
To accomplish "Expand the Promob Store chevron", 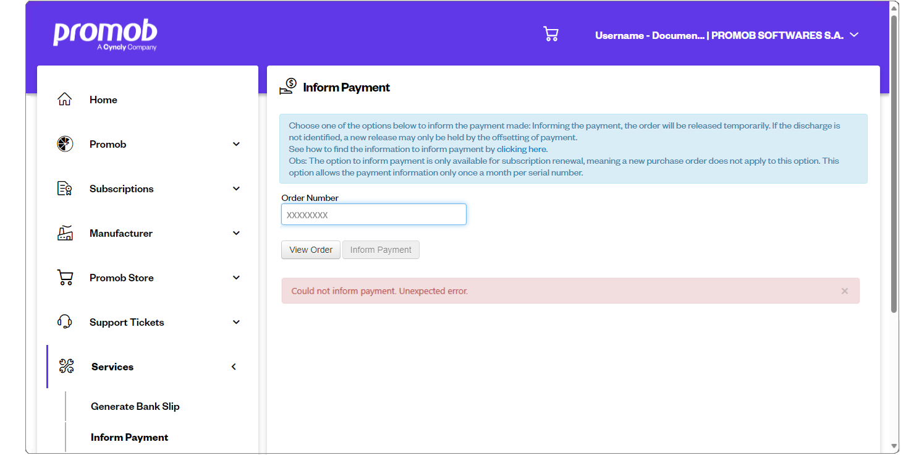I will click(x=236, y=278).
